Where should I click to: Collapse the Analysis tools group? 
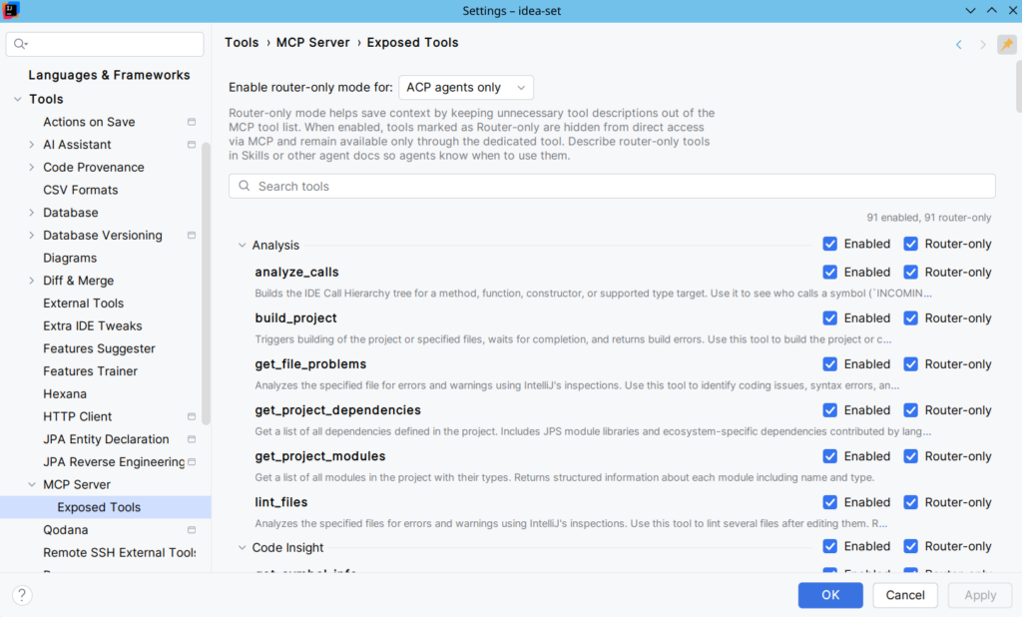click(x=242, y=246)
